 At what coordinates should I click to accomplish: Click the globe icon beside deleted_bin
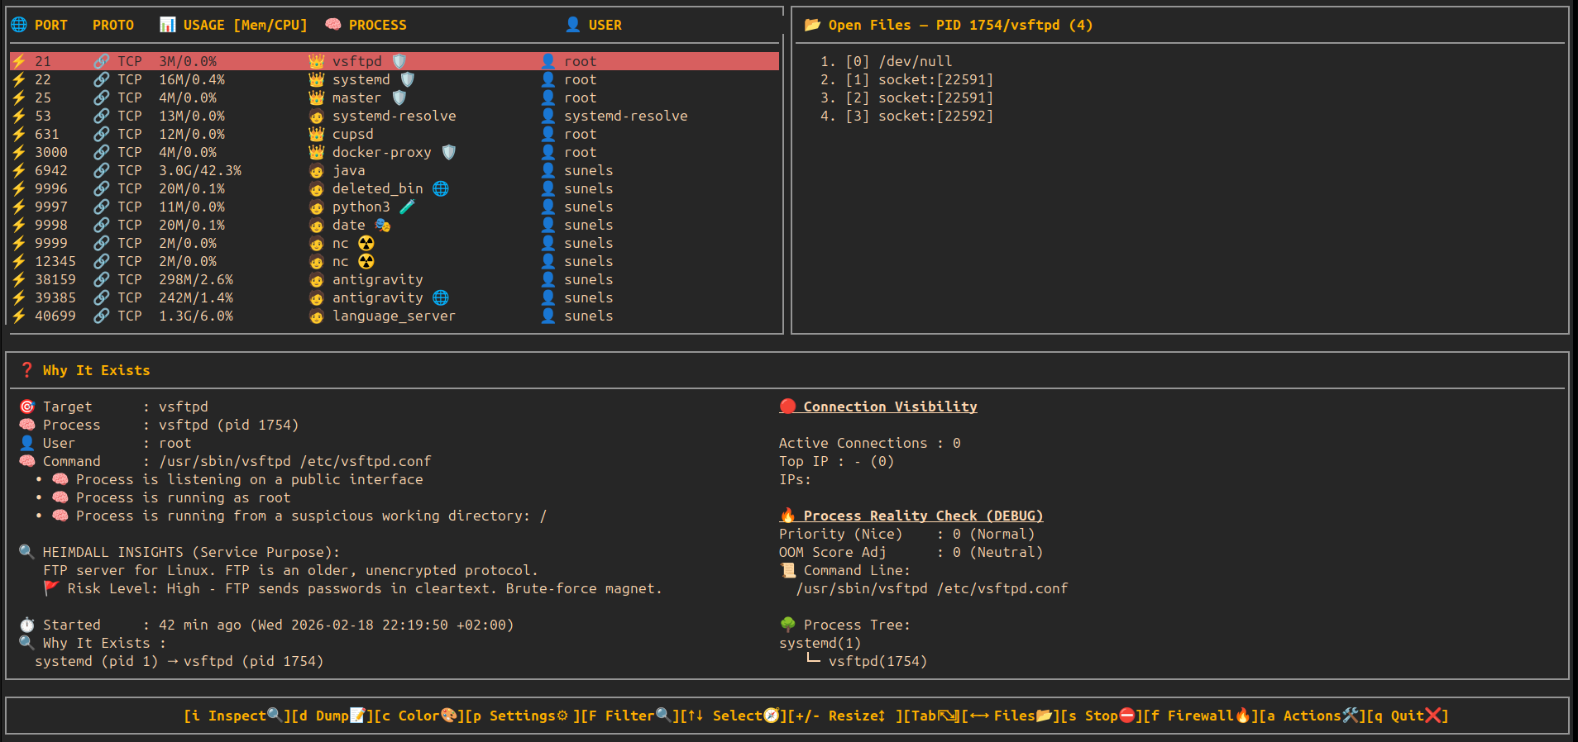[441, 188]
